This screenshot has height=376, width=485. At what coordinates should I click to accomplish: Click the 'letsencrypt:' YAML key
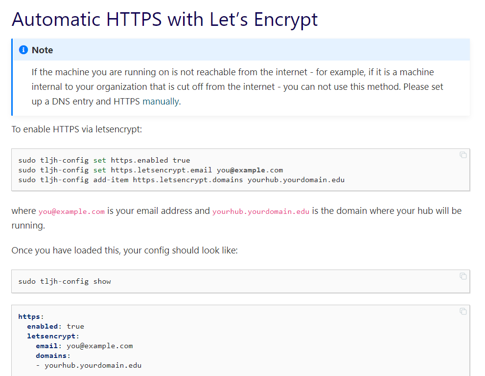point(53,336)
